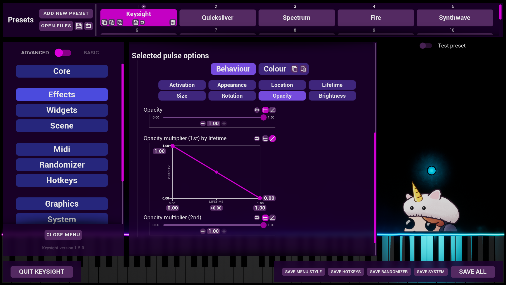Switch Opacity multiplier (2nd) to graph mode

coord(273,218)
